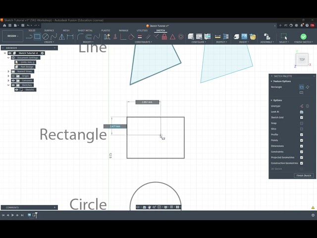The image size is (317, 238).
Task: Open the Create dropdown menu
Action: [x=49, y=42]
